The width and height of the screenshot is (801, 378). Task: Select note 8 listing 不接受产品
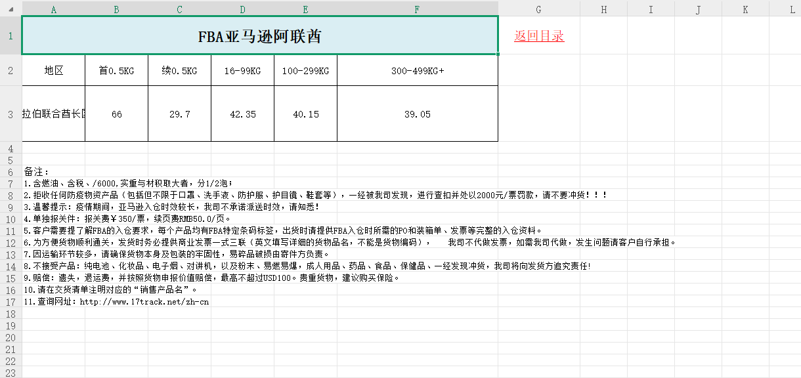tap(308, 266)
